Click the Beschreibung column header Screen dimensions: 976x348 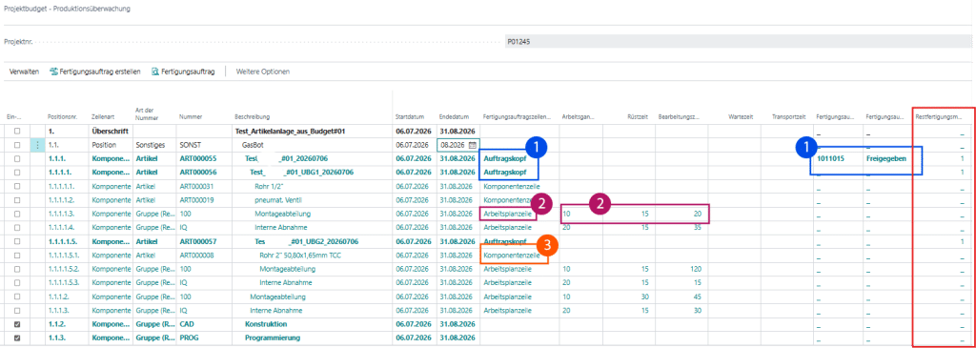pos(252,116)
